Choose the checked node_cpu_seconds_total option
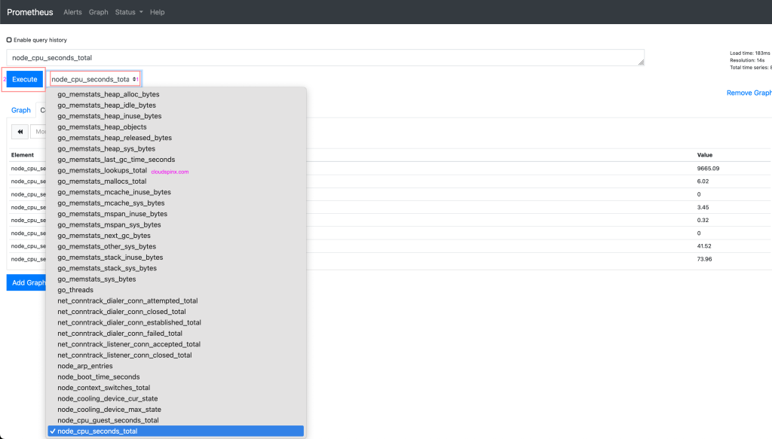 (97, 431)
